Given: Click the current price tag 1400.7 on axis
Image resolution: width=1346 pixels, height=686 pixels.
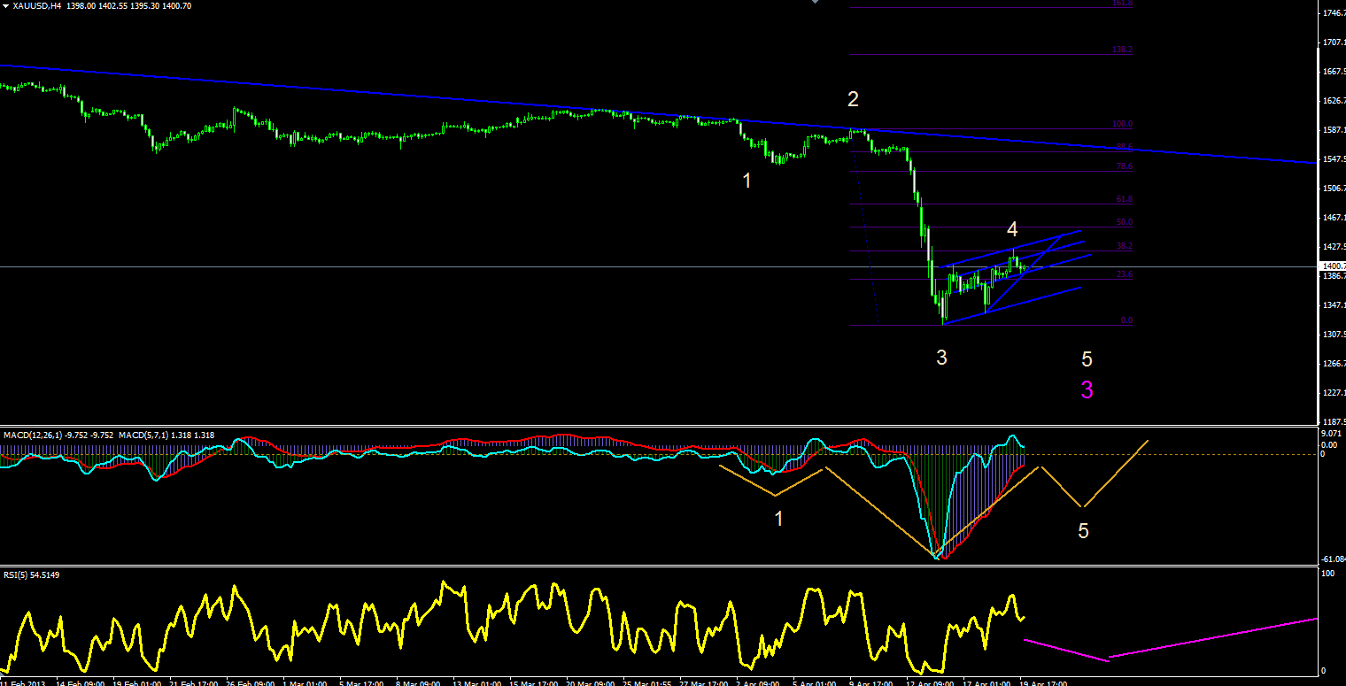Looking at the screenshot, I should point(1334,266).
